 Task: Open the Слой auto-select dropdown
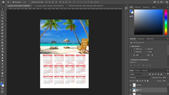(x=26, y=2)
